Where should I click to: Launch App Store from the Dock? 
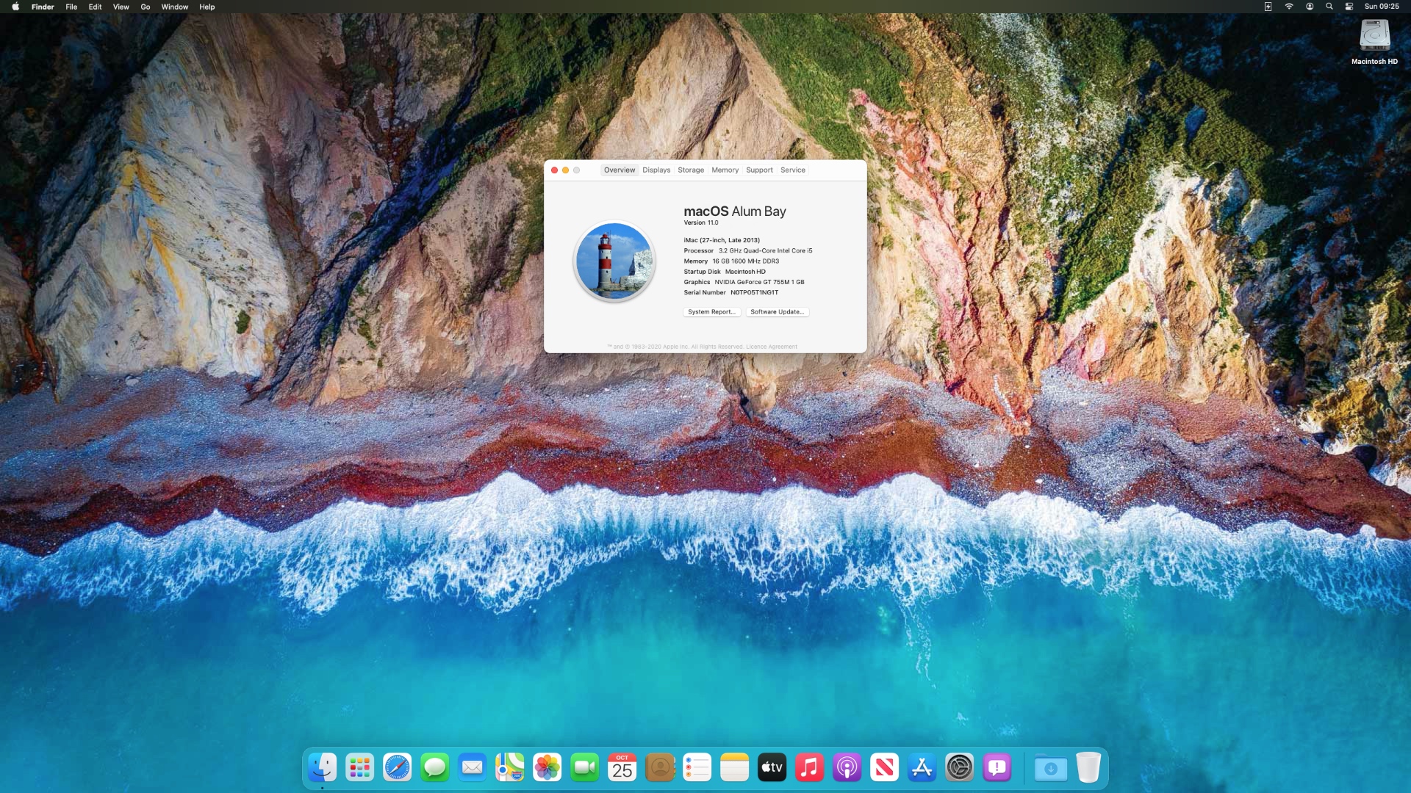point(922,768)
